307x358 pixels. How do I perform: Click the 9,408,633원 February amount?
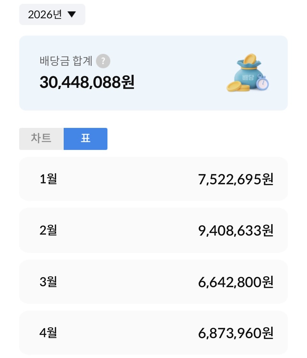pos(236,230)
